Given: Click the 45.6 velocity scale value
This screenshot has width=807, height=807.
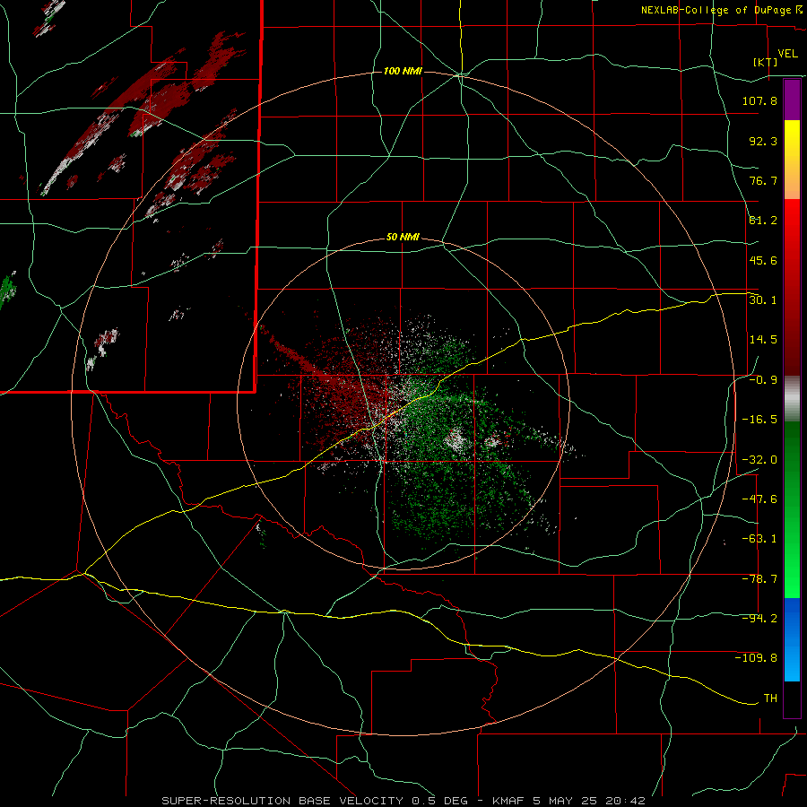Looking at the screenshot, I should (x=763, y=260).
